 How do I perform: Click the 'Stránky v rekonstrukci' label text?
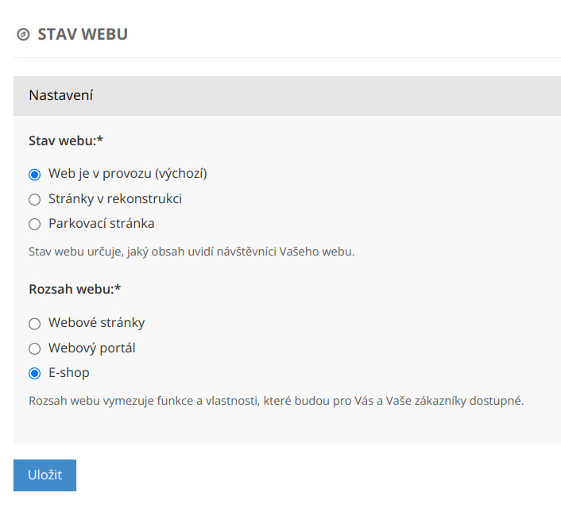coord(115,198)
